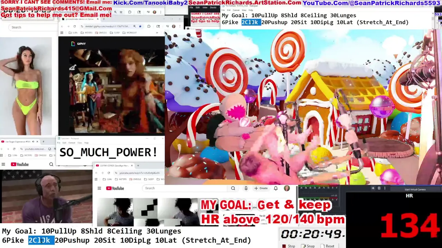Start voice search with the microphone icon
This screenshot has height=248, width=442.
[x=246, y=188]
